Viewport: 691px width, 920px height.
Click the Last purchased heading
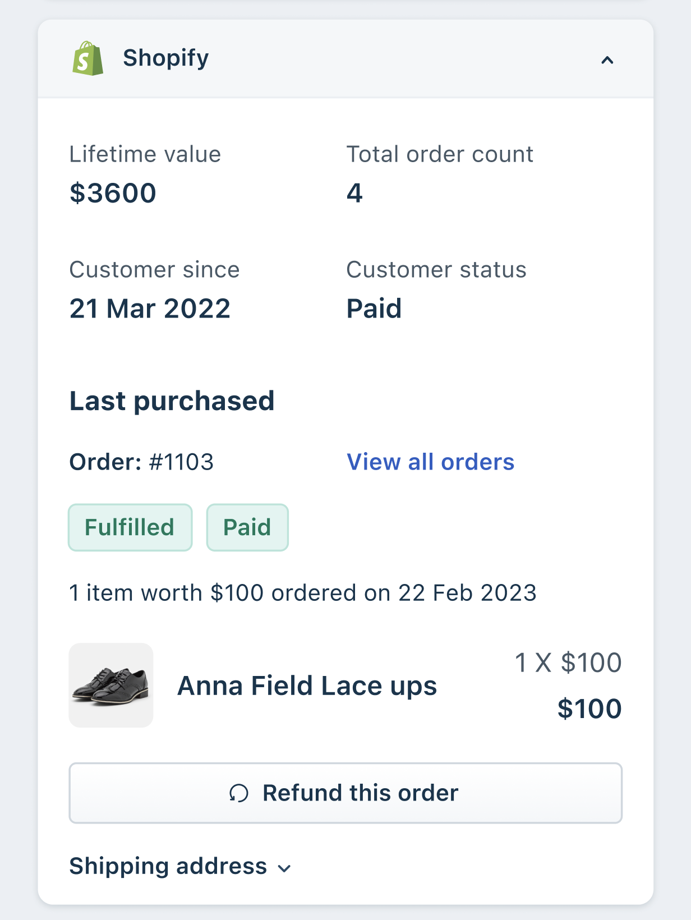click(x=172, y=401)
